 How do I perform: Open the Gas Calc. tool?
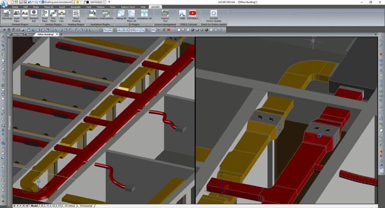(62, 15)
